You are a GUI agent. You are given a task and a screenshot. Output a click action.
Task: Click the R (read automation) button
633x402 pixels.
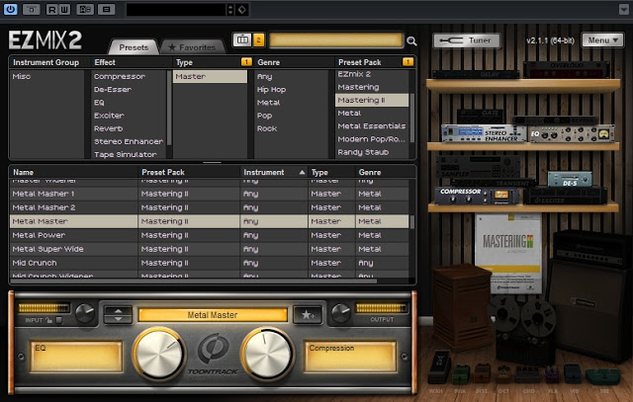click(x=49, y=9)
